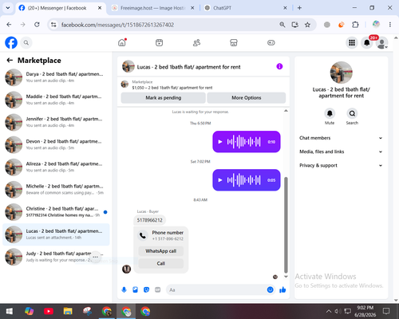Open the tab search dropdown arrow
The image size is (399, 319).
tap(8, 8)
